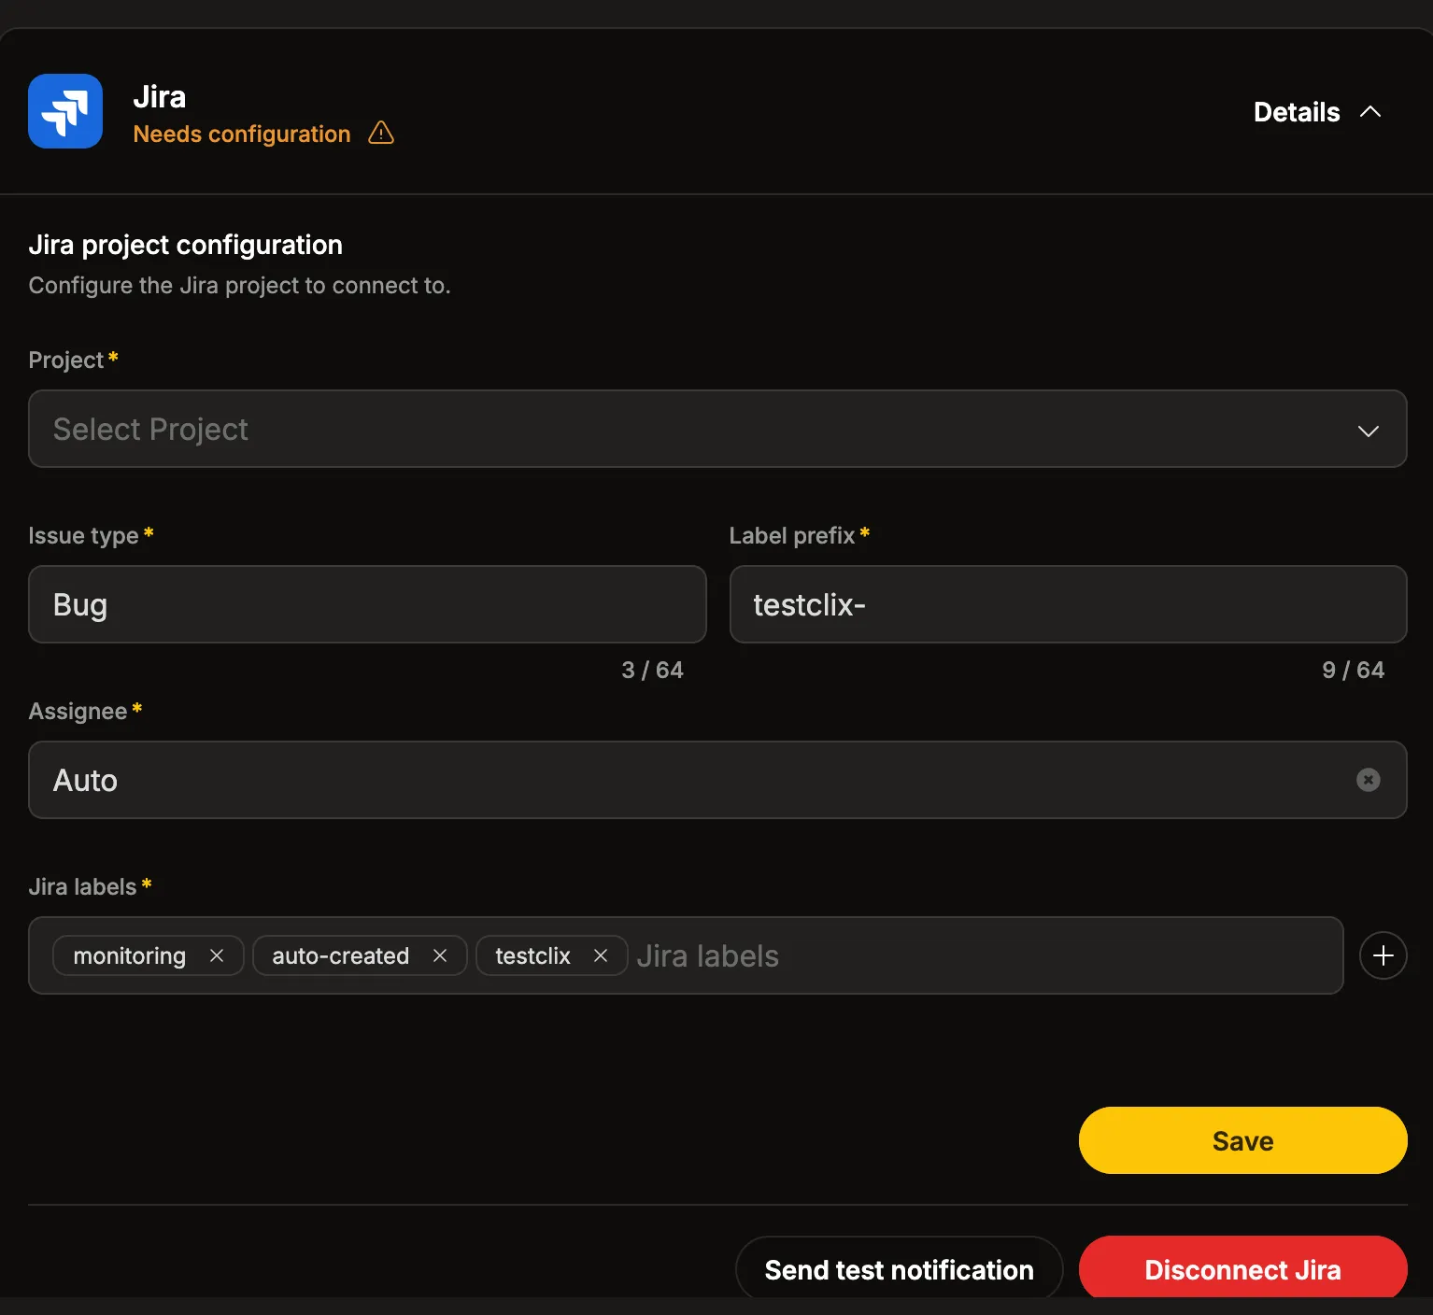Viewport: 1433px width, 1315px height.
Task: Click the Assignee field showing Auto
Action: click(717, 780)
